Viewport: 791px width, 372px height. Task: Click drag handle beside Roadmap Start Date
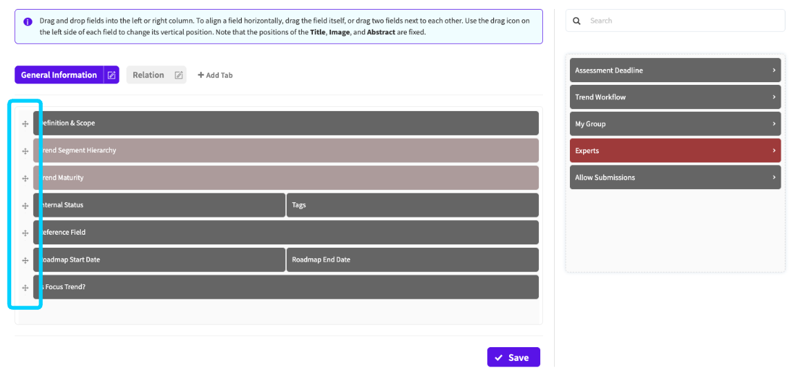[26, 260]
